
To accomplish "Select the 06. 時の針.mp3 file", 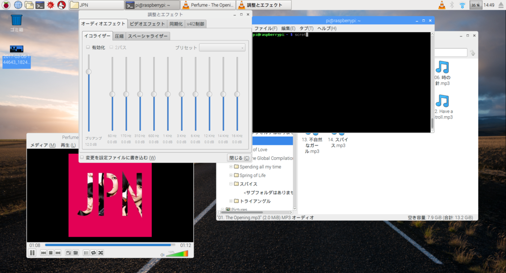I will click(x=442, y=73).
